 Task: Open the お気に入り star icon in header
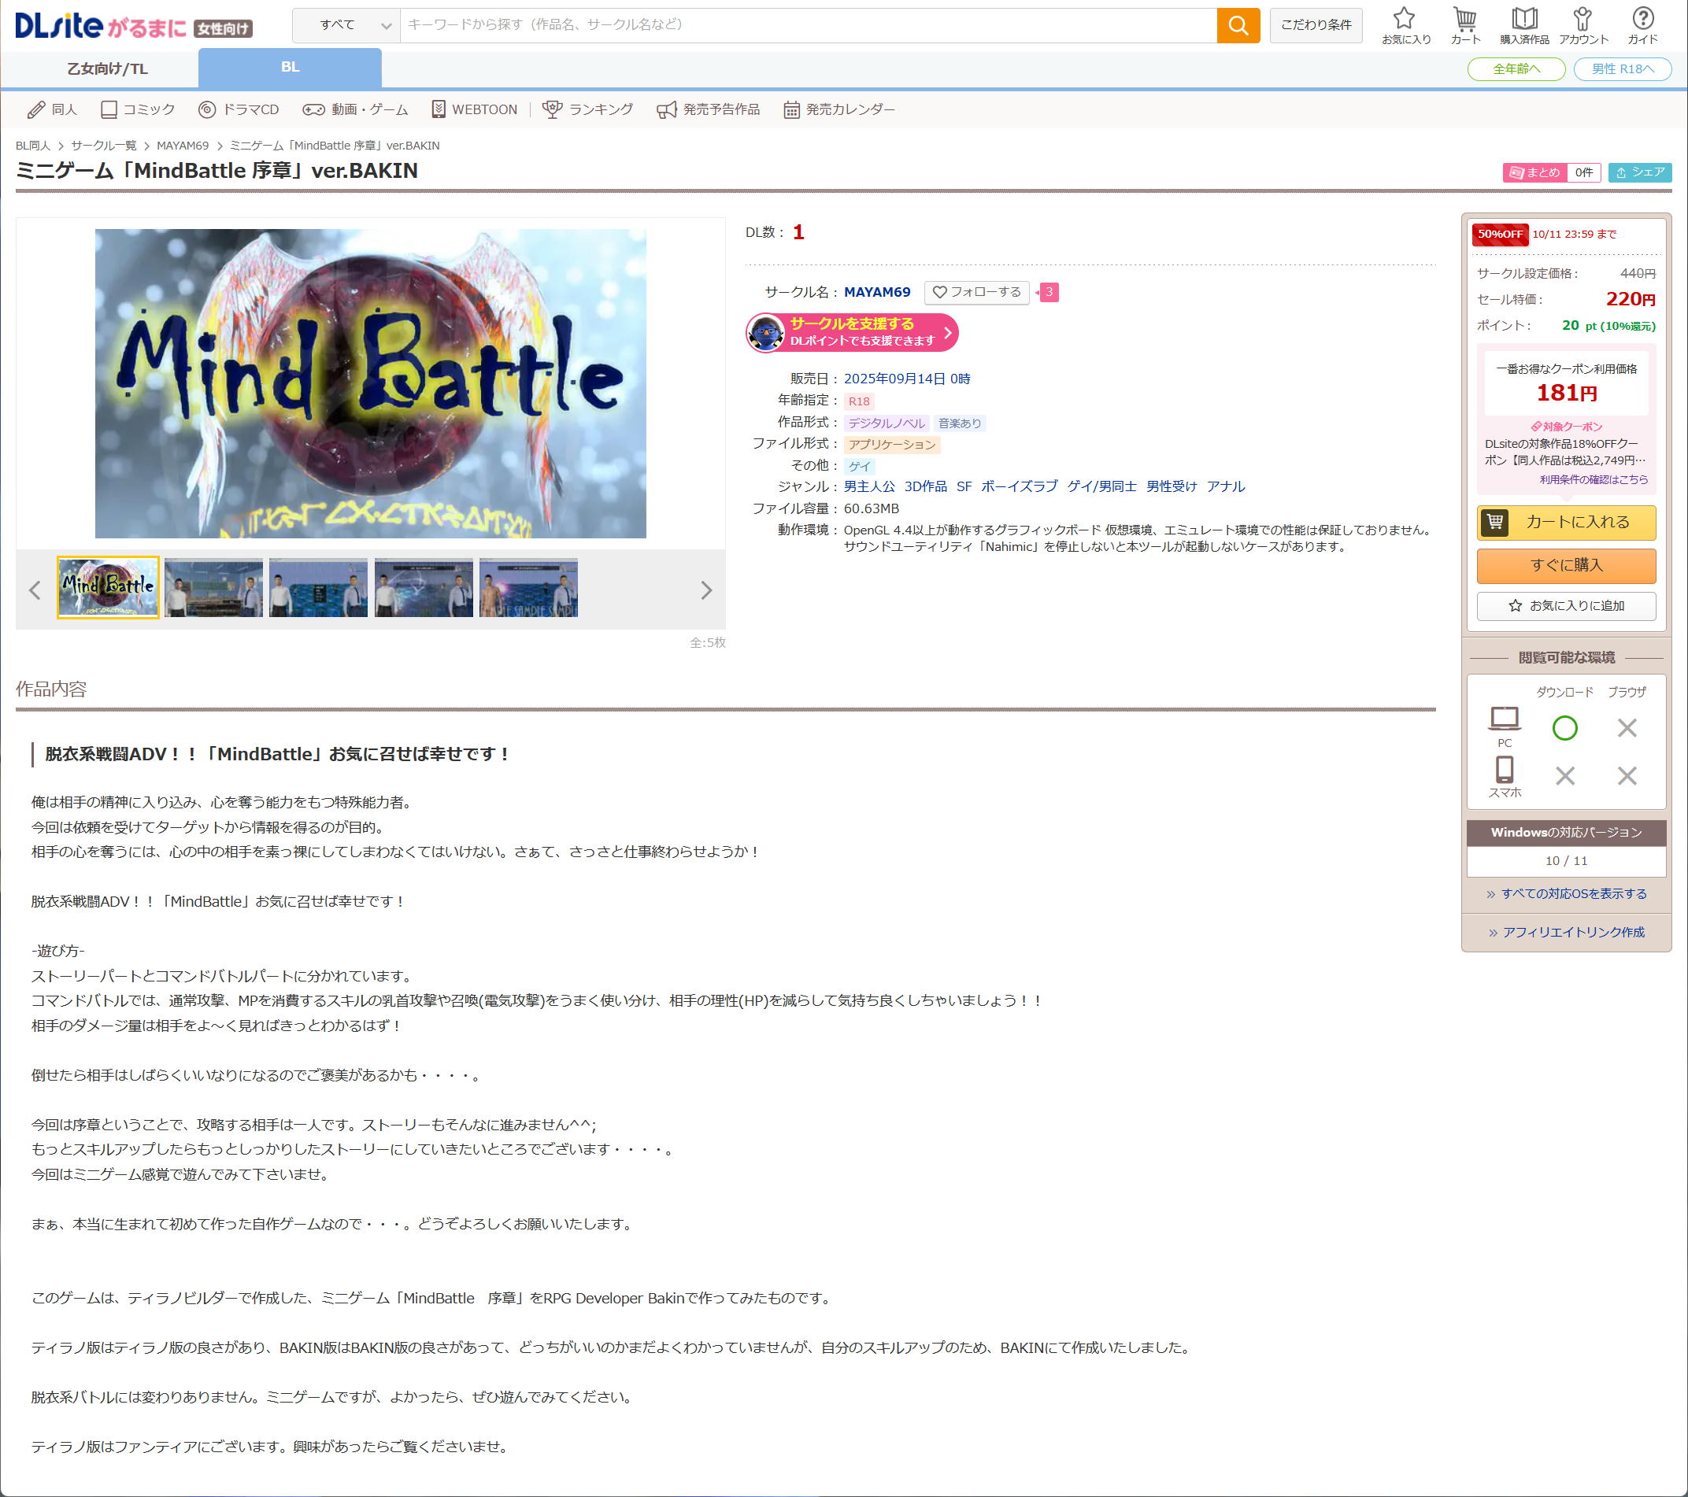point(1405,26)
